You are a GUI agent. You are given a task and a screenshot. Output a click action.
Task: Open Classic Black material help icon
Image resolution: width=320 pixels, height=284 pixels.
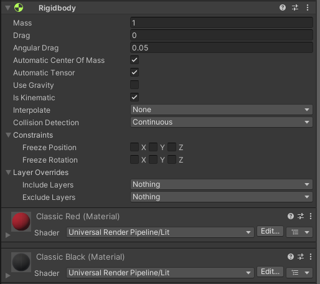[291, 257]
